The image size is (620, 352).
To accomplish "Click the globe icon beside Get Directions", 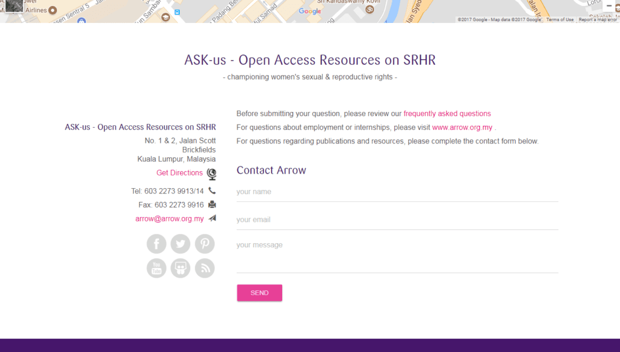I will point(211,174).
